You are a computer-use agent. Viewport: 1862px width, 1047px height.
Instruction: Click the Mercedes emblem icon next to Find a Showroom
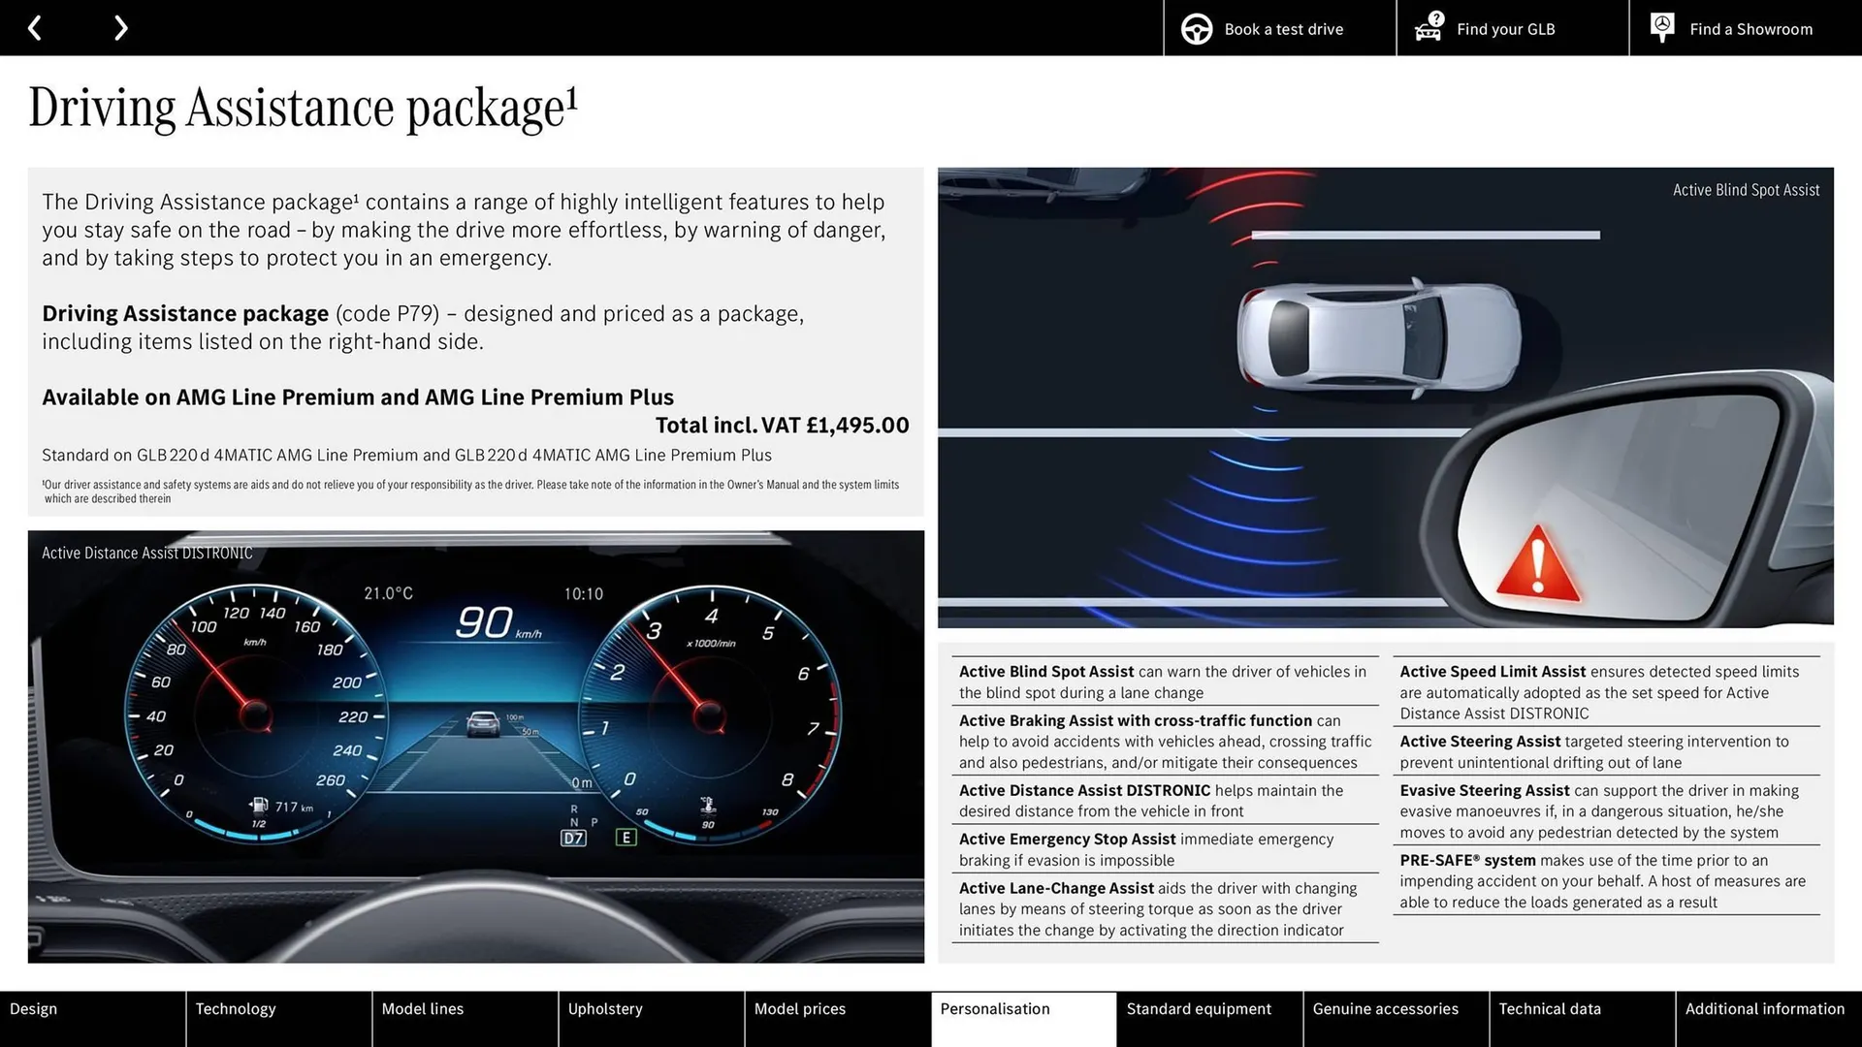(1661, 27)
